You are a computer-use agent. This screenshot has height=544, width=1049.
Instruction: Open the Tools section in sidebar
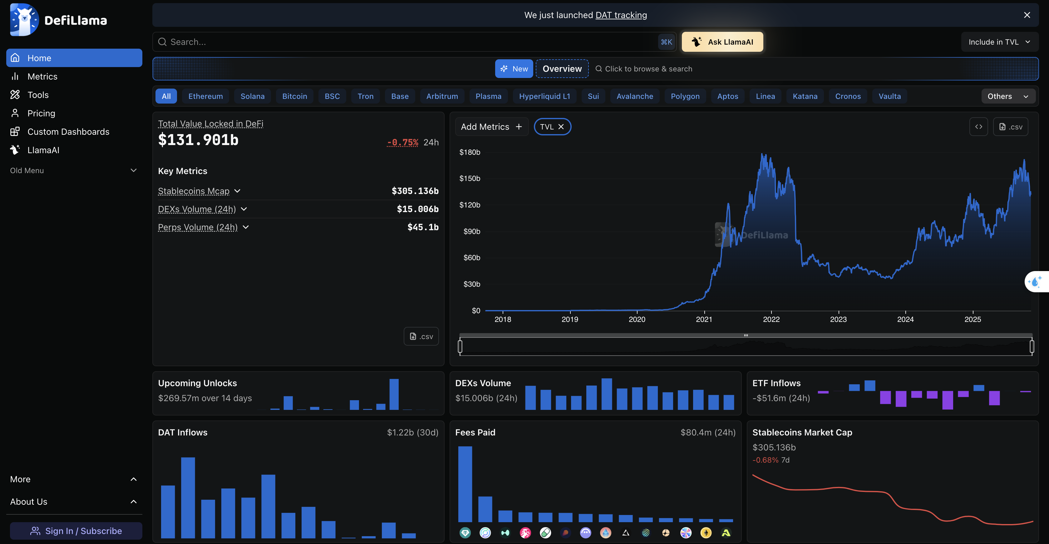[x=38, y=95]
